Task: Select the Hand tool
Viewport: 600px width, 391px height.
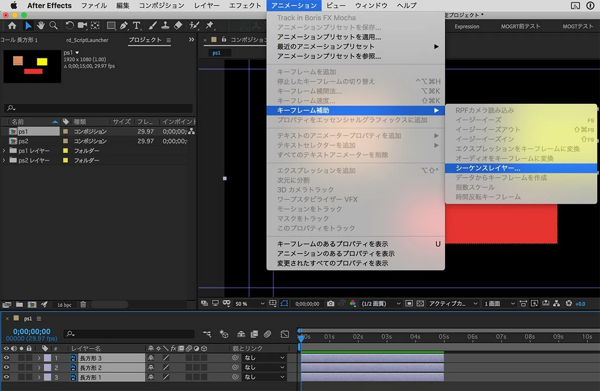Action: coord(40,25)
